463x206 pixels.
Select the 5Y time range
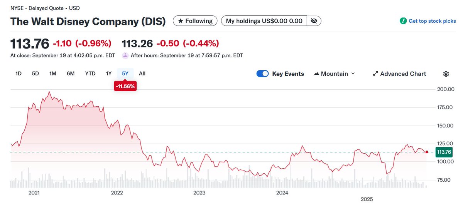(x=125, y=74)
